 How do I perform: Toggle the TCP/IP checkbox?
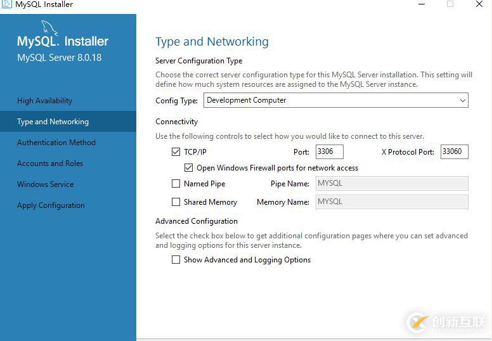click(x=176, y=152)
